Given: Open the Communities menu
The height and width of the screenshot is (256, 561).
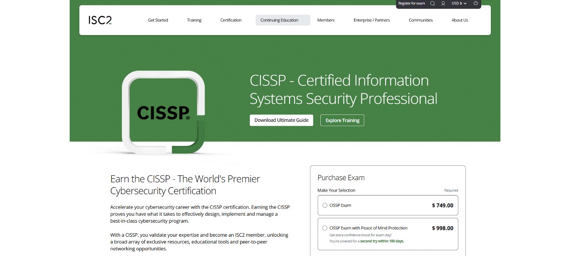Looking at the screenshot, I should coord(421,20).
